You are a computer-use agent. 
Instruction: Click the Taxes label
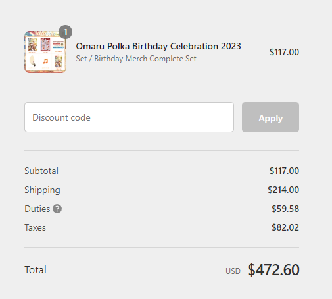[35, 227]
